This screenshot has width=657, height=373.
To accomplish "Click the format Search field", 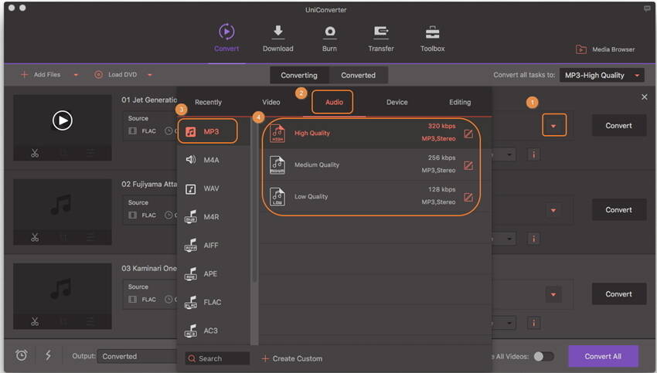I will point(217,358).
